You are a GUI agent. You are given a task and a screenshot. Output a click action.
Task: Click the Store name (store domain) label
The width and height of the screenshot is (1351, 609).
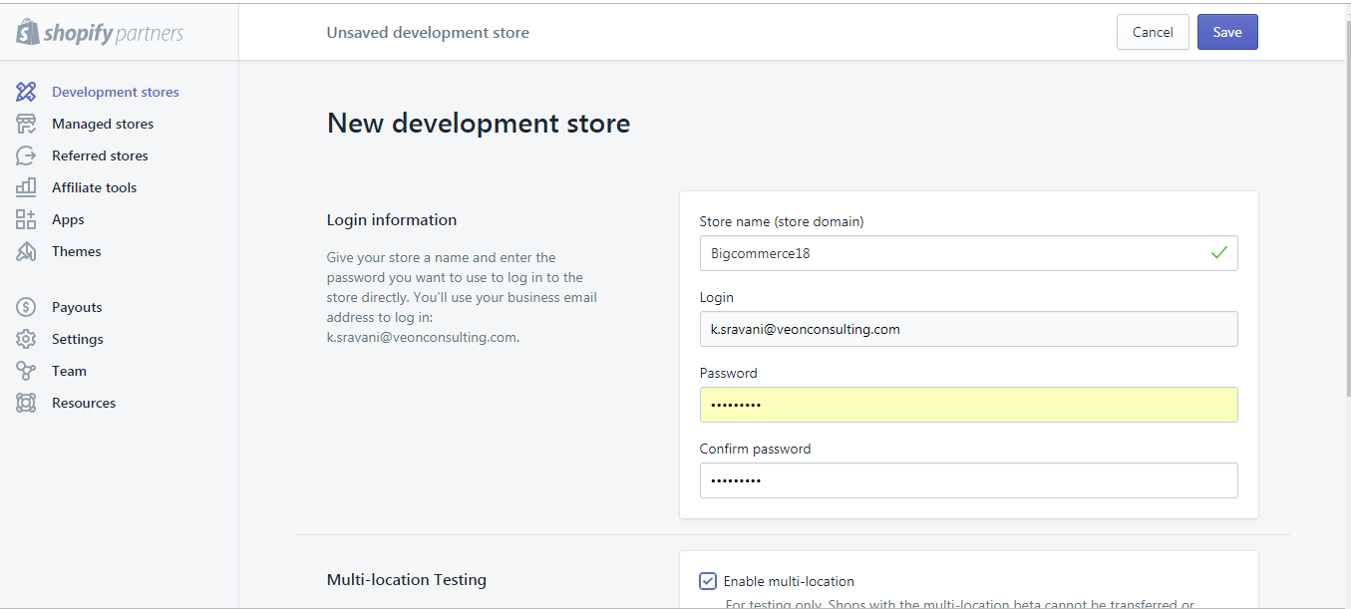[782, 221]
